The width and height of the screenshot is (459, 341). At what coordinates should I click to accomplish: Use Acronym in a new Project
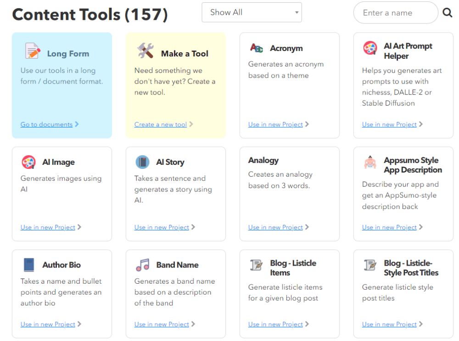[275, 124]
